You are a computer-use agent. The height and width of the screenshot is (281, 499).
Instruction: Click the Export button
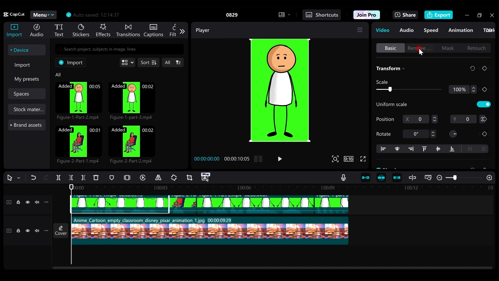click(438, 15)
